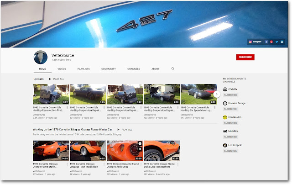This screenshot has height=185, width=292.
Task: Switch to the Channels tab
Action: point(134,69)
